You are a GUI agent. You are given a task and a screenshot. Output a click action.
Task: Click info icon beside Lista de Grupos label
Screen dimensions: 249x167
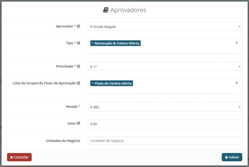pos(78,83)
